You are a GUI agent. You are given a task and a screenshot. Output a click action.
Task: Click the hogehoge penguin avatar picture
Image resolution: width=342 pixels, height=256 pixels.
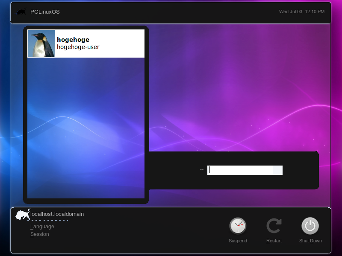pos(41,43)
